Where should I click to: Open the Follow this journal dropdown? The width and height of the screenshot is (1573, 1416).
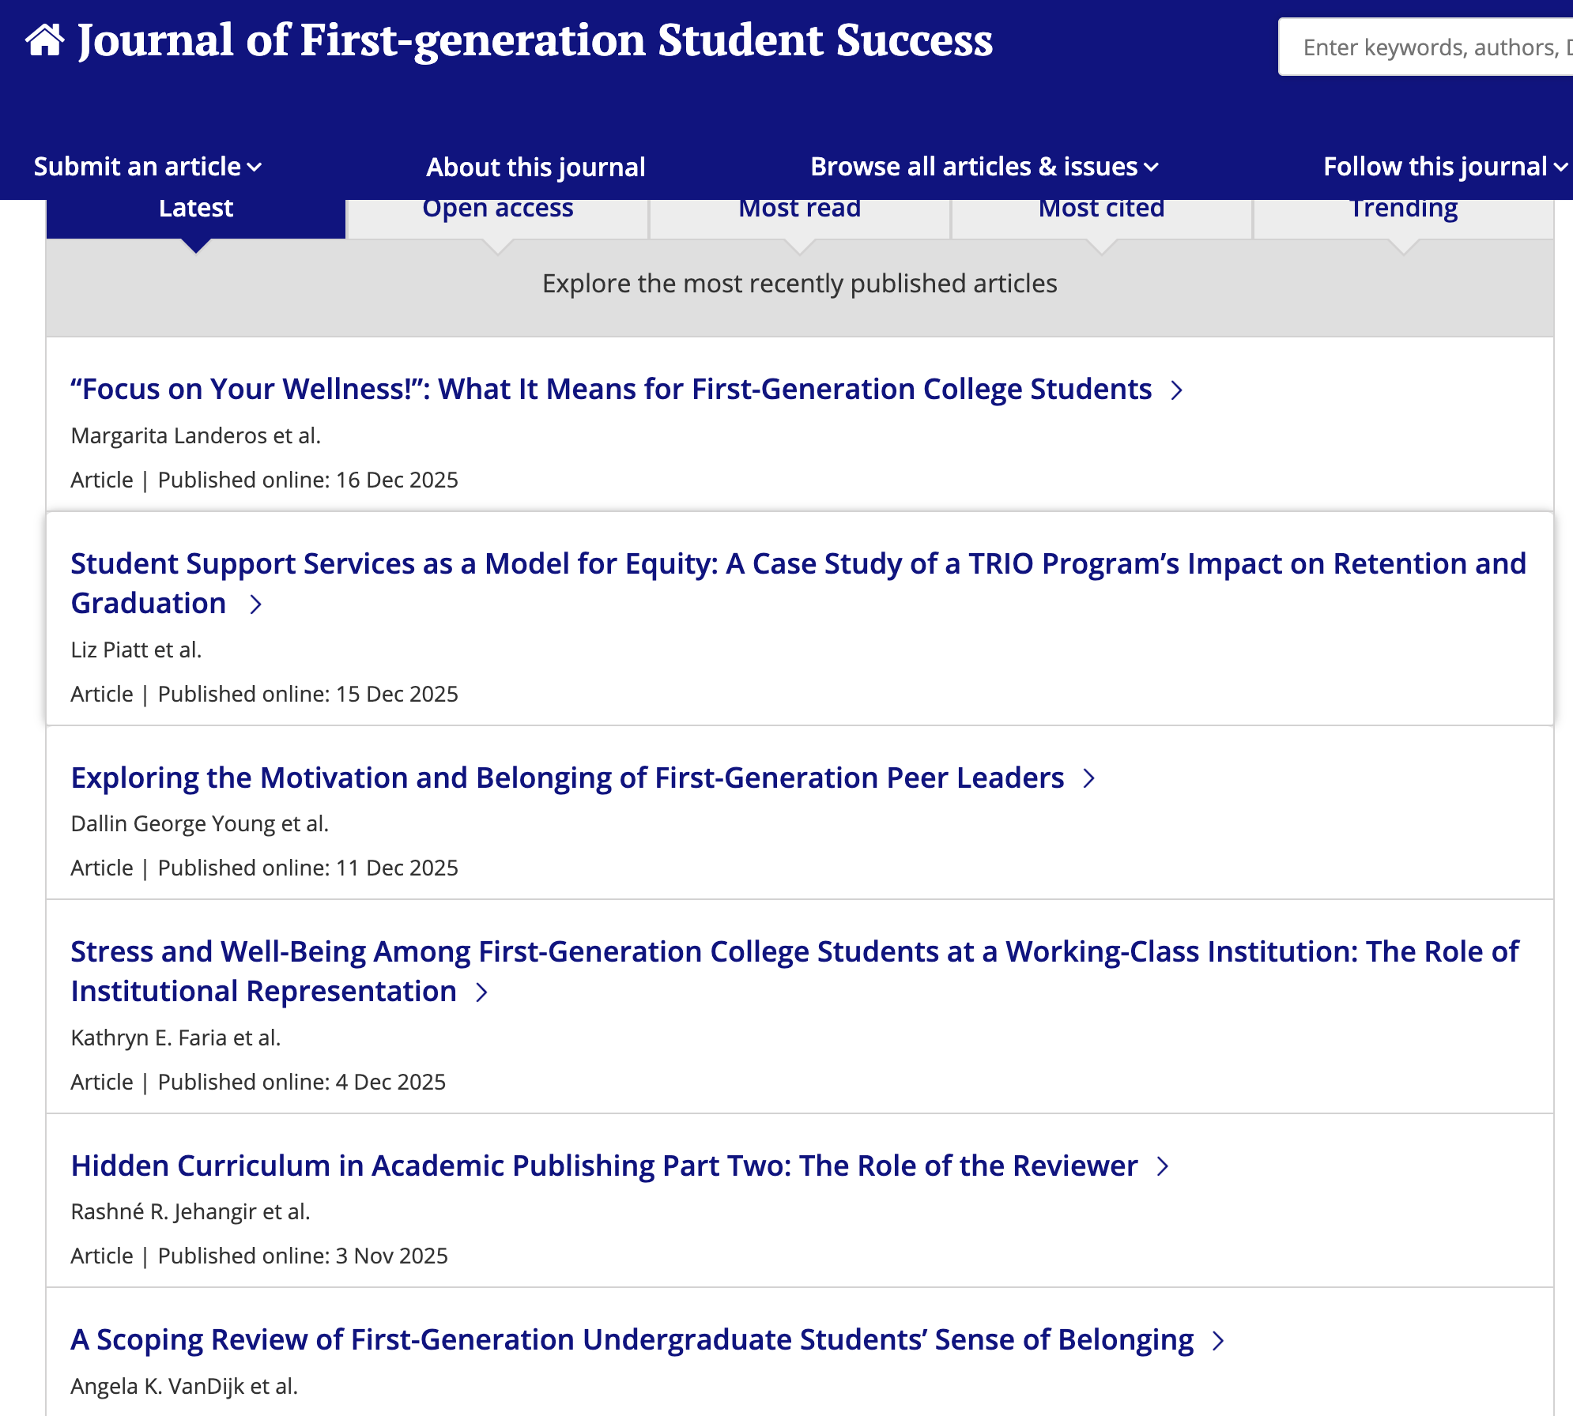point(1442,167)
